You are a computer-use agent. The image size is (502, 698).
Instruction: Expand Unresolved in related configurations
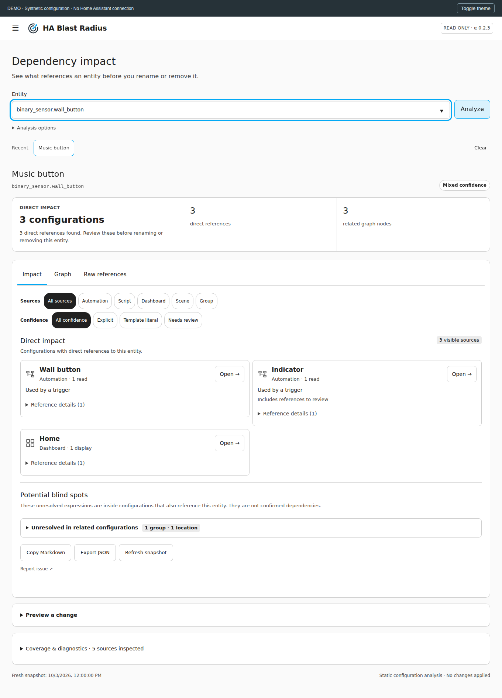coord(251,528)
